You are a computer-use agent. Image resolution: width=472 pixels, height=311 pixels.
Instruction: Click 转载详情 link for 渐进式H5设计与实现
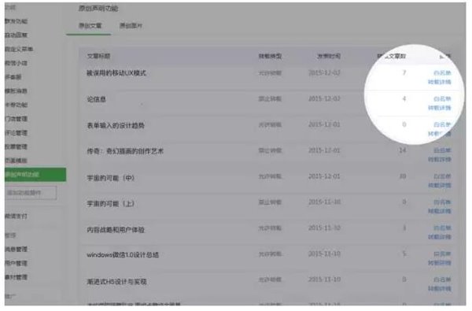[440, 289]
